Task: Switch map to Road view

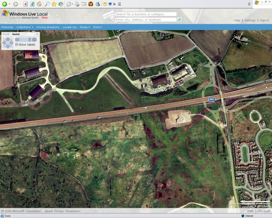Action: (x=6, y=34)
